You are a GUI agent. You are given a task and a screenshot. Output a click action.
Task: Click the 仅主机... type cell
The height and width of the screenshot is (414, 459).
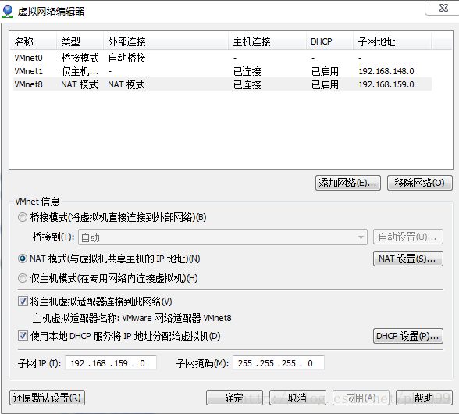point(80,71)
